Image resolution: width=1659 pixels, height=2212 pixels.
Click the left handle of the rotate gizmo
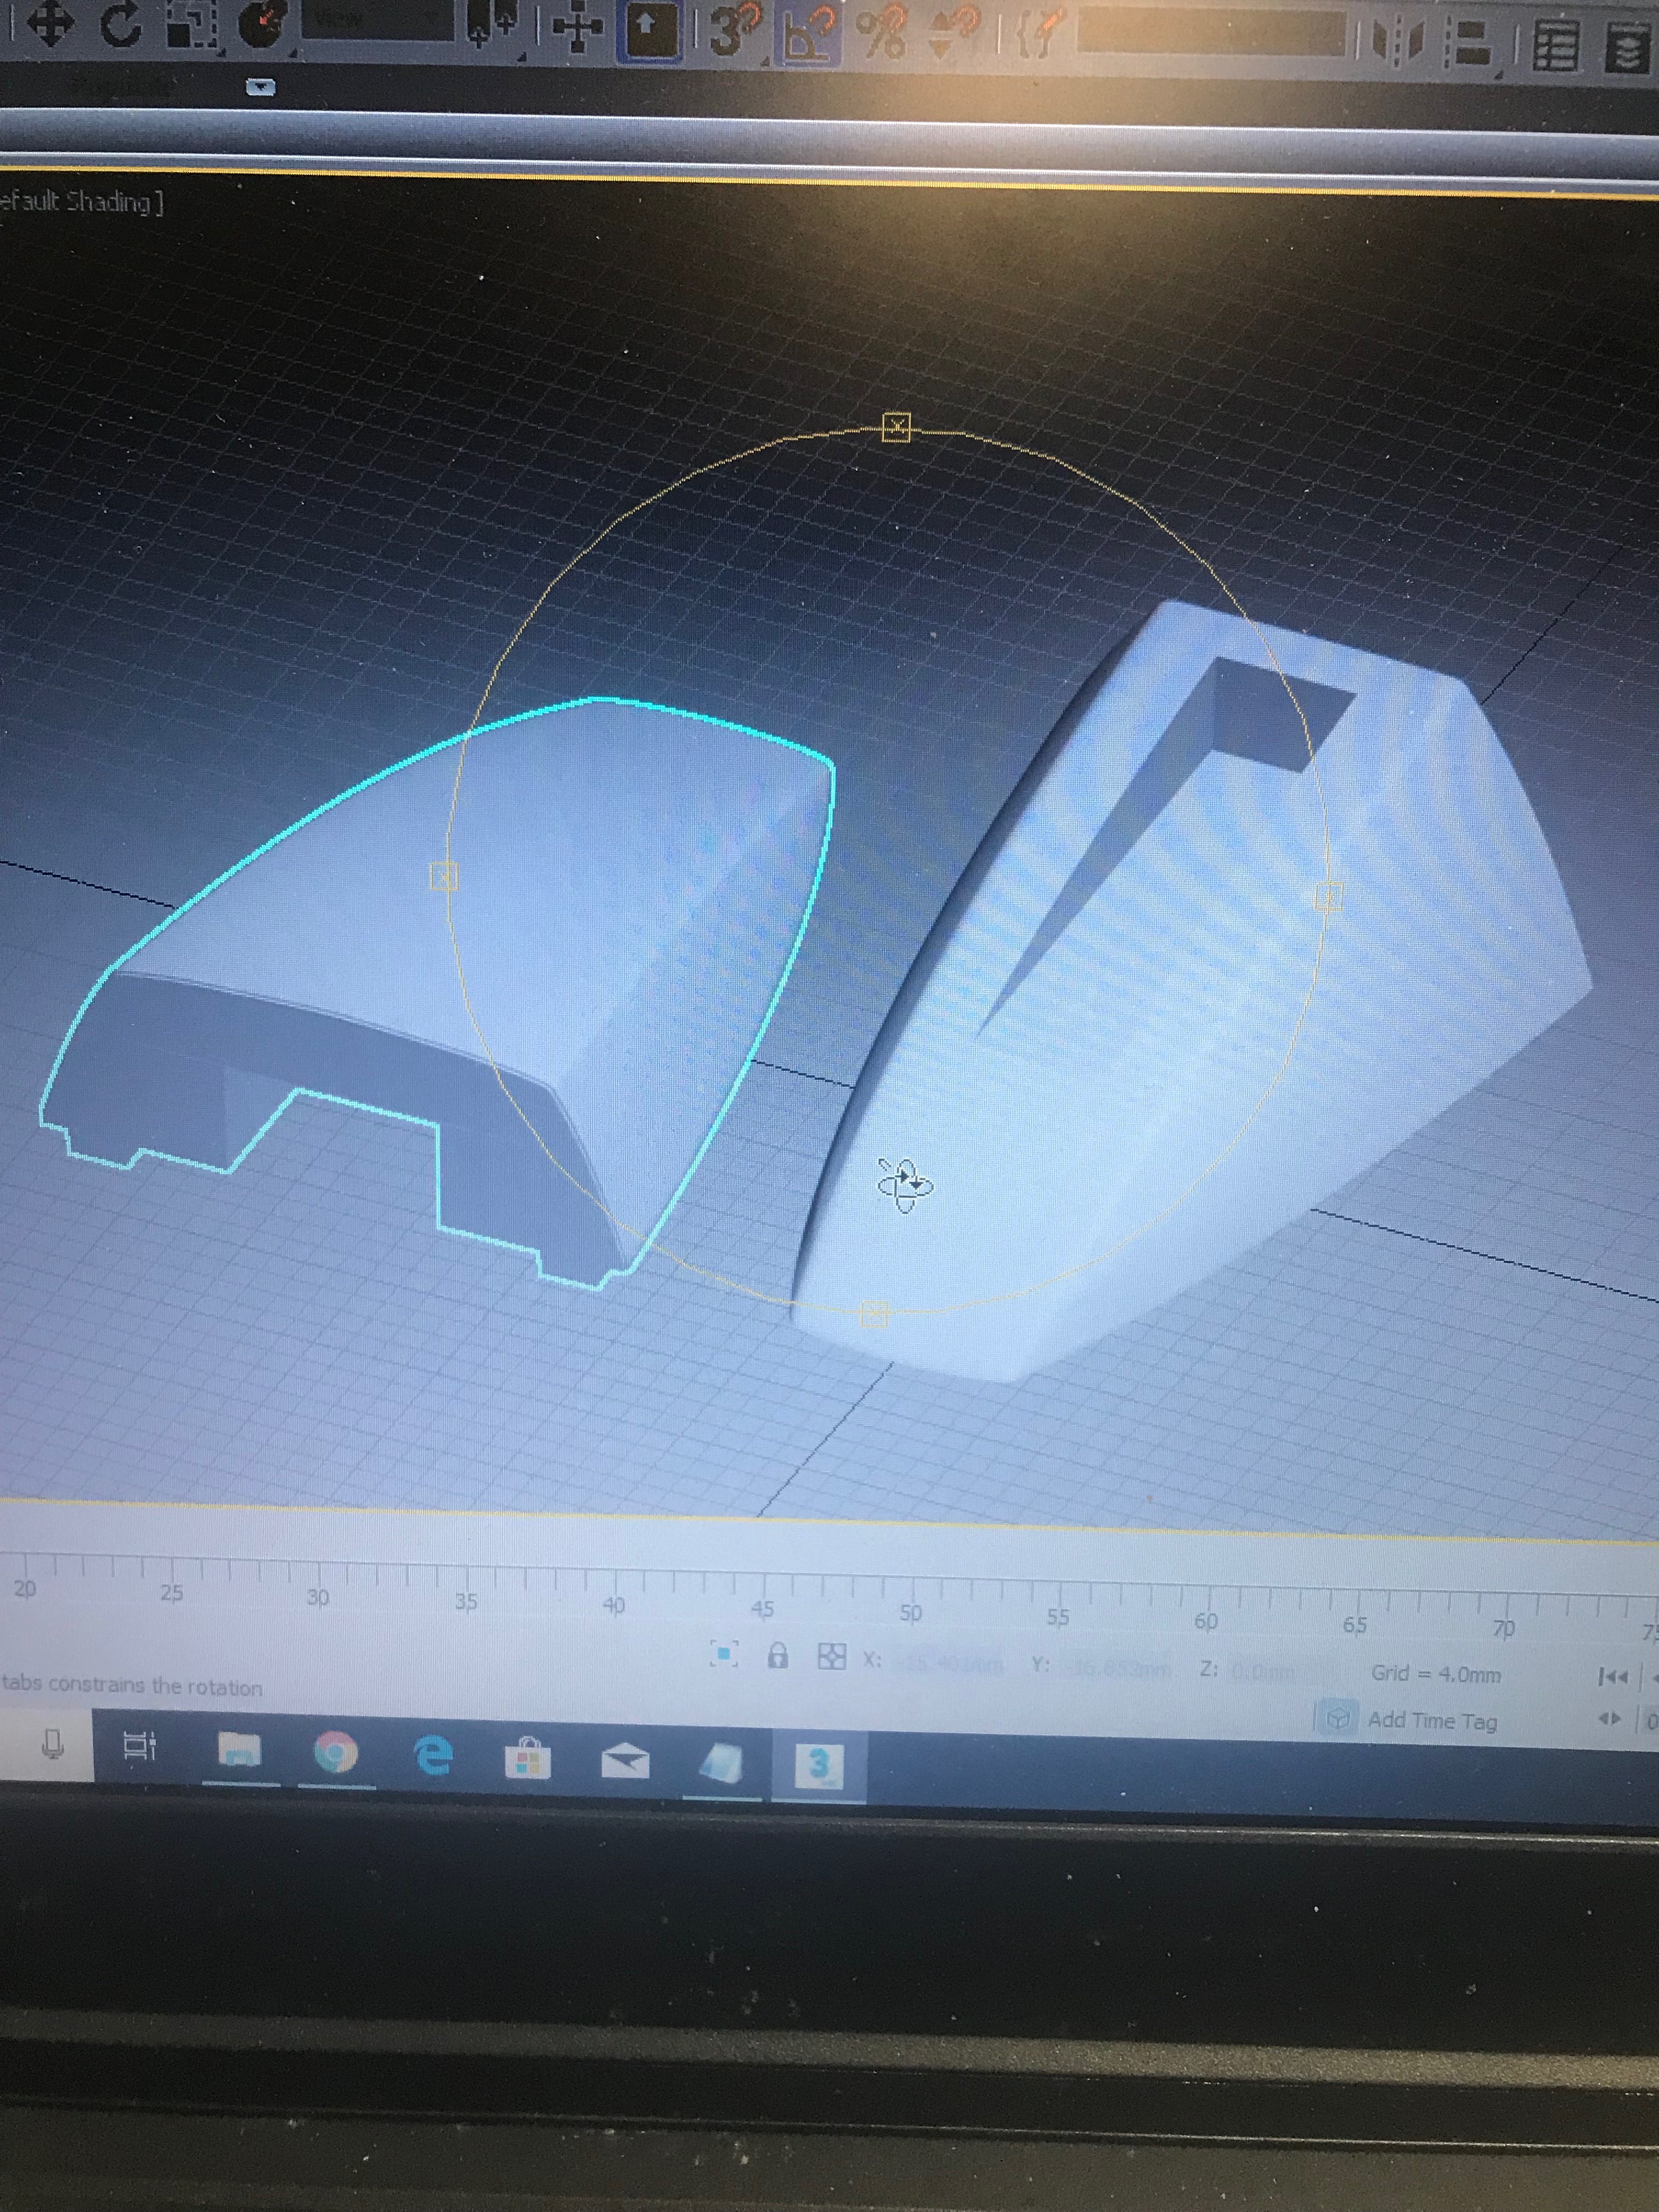pos(443,877)
